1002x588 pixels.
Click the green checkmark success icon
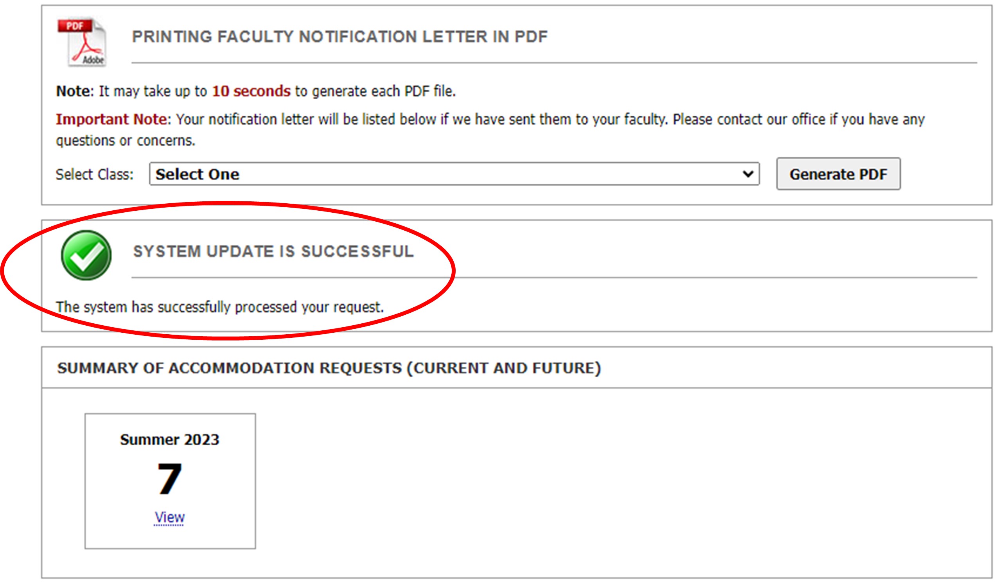pyautogui.click(x=86, y=256)
